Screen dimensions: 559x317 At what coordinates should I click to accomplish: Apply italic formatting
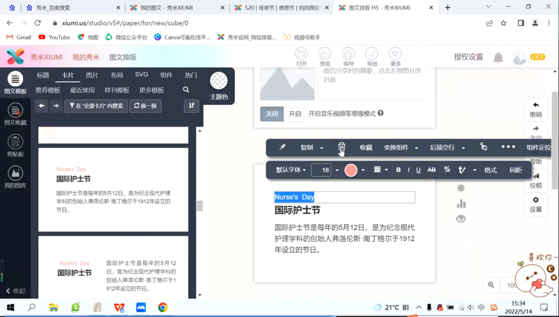409,170
